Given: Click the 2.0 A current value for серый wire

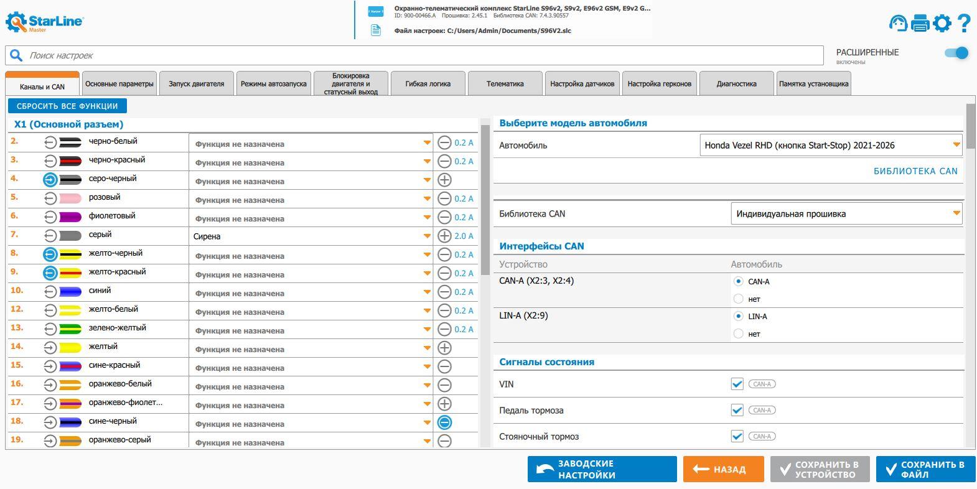Looking at the screenshot, I should tap(464, 236).
